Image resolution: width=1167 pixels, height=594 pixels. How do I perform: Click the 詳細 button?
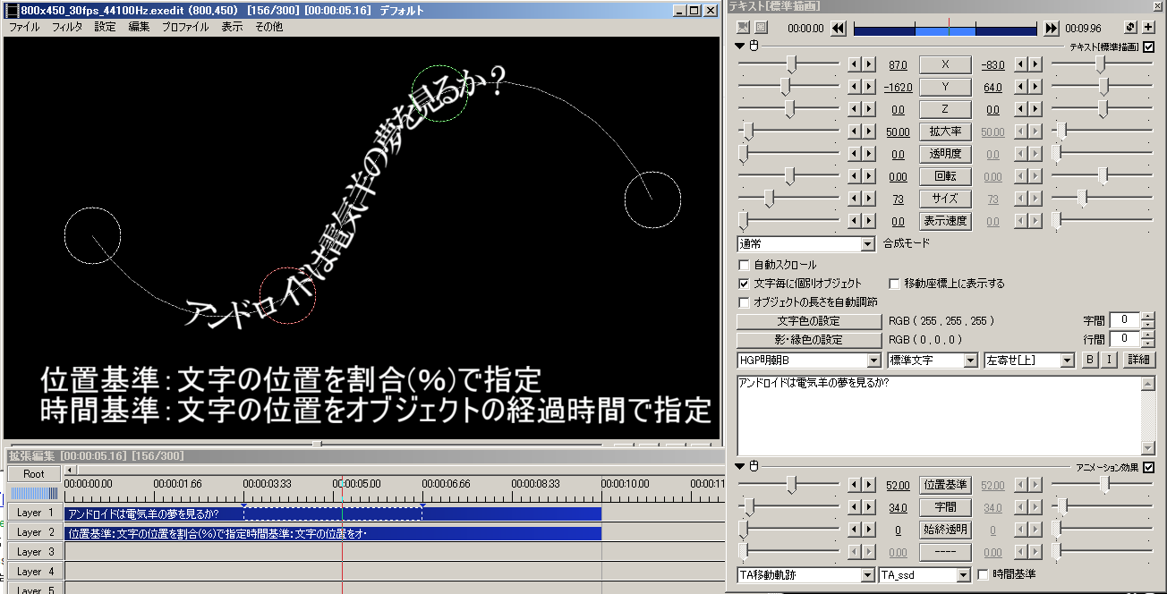click(x=1138, y=360)
